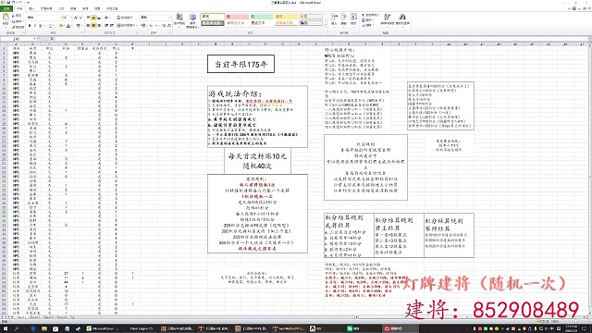Toggle center horizontal alignment

click(93, 25)
